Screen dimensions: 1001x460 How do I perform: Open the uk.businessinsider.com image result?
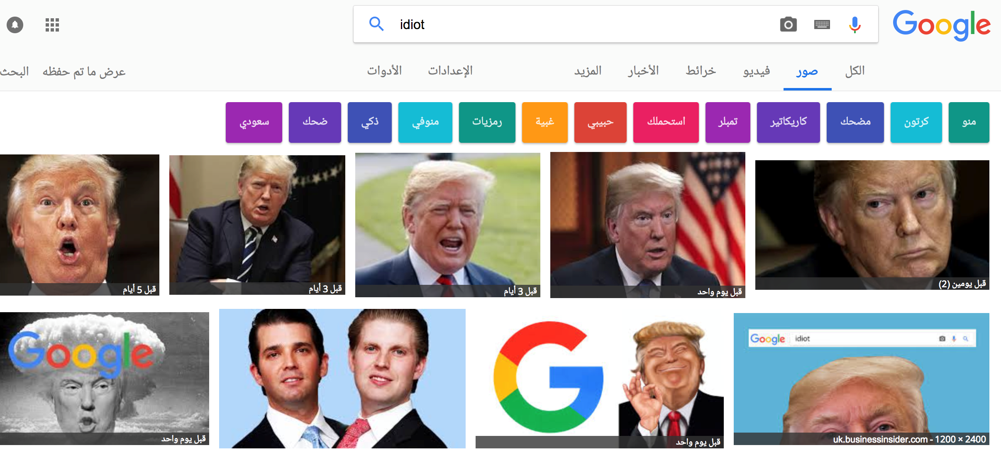pyautogui.click(x=861, y=379)
